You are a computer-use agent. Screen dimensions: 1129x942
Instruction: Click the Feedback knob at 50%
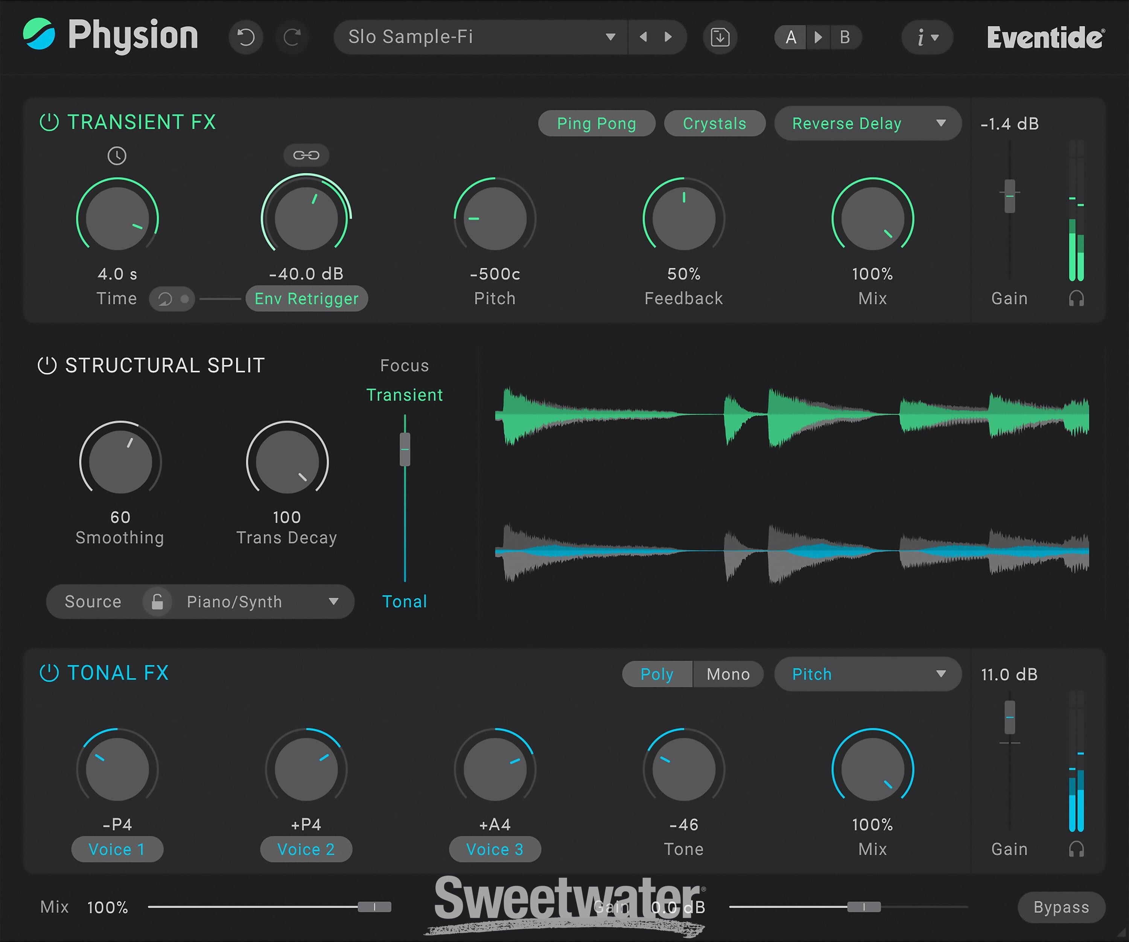click(684, 218)
